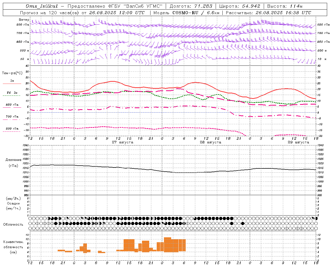Click the "Высота: 114м" header value

point(285,6)
